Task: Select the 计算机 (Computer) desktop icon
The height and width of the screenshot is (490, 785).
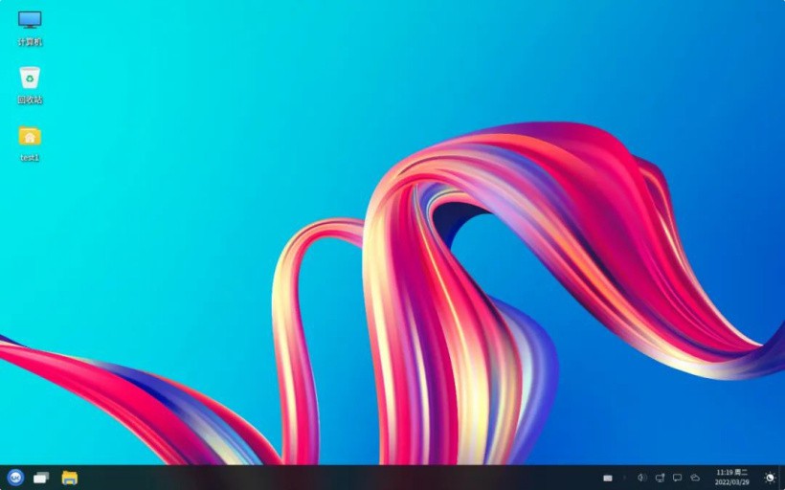Action: click(x=30, y=20)
